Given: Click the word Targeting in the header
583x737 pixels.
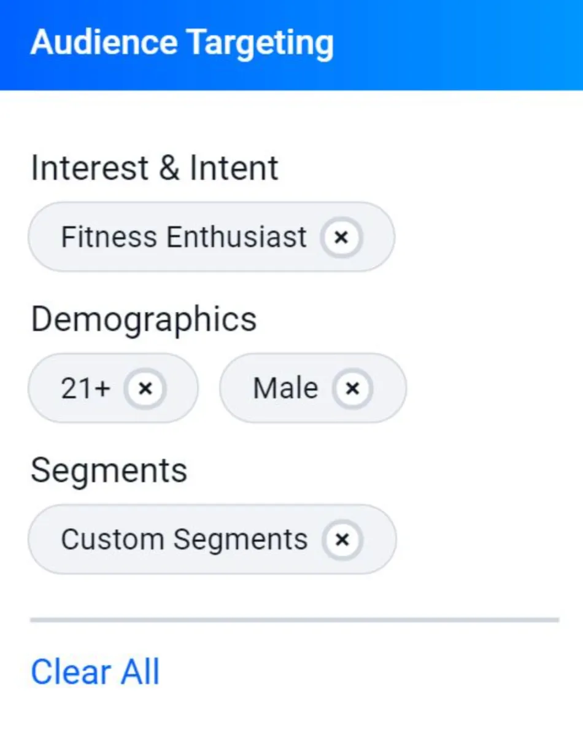Looking at the screenshot, I should pyautogui.click(x=260, y=43).
